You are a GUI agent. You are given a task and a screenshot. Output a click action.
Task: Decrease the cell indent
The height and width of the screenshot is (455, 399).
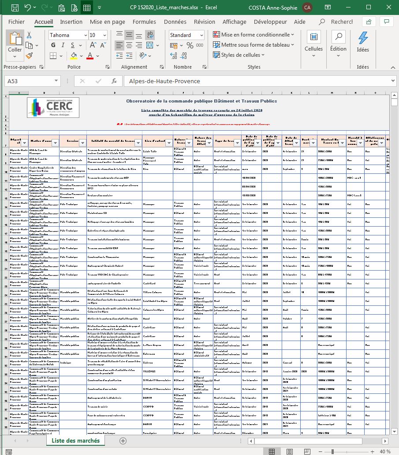[119, 55]
